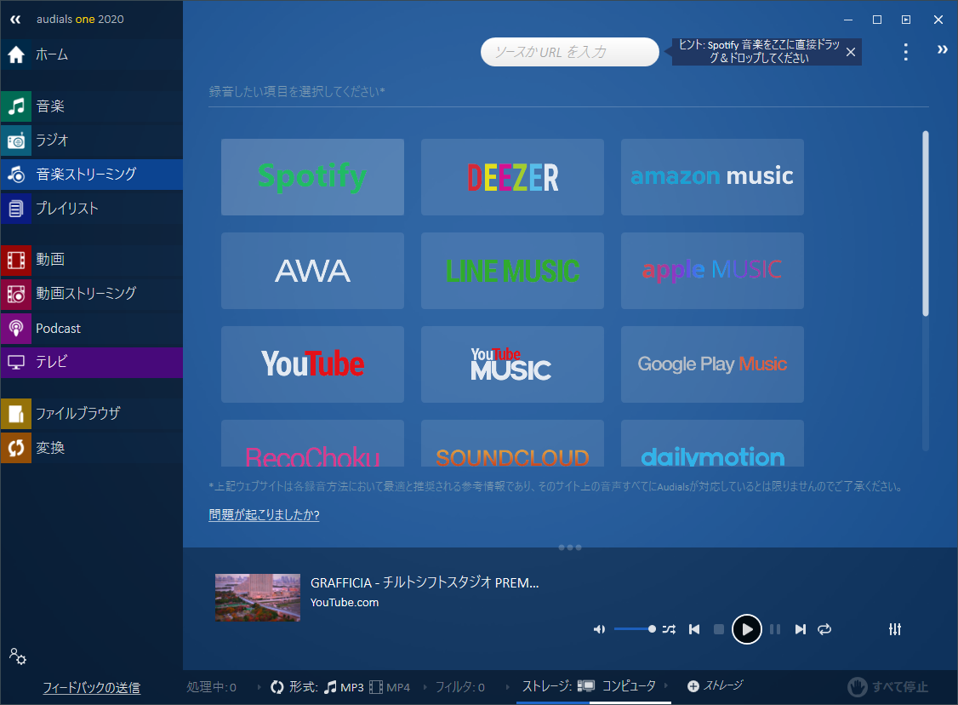Open the フィードバックの送信 feedback link
Screen dimensions: 958x705
tap(92, 688)
